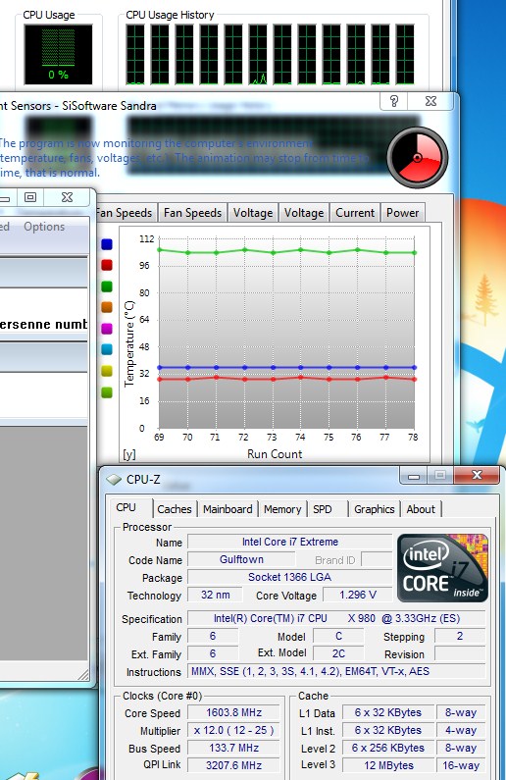Click the first CPU Usage History graph
Screen dimensions: 506x780
click(135, 54)
